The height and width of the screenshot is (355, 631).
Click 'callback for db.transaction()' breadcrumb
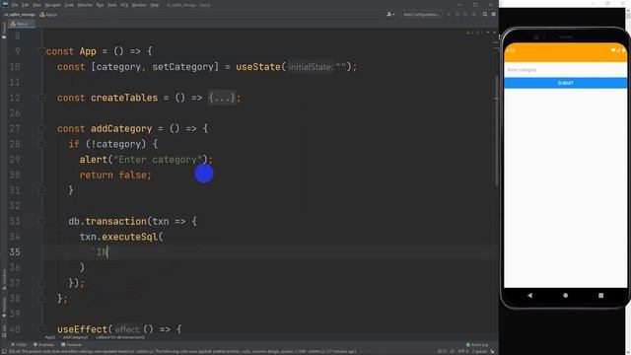pyautogui.click(x=120, y=337)
